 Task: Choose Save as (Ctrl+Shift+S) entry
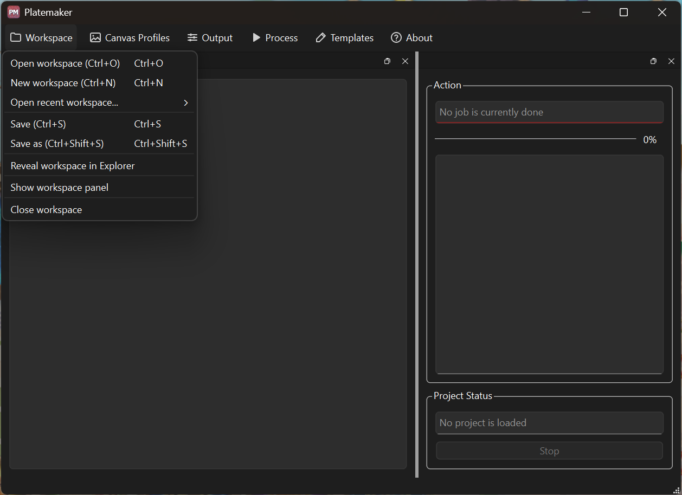[100, 144]
